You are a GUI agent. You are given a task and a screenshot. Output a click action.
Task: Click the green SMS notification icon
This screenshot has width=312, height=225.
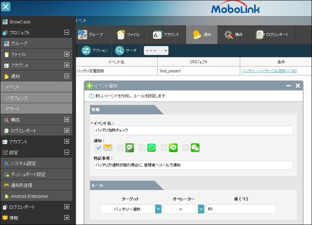click(x=130, y=148)
